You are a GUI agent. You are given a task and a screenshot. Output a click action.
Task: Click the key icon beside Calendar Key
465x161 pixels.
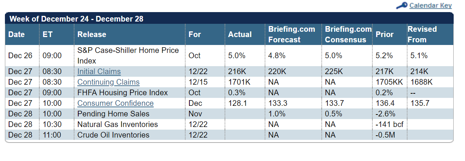pyautogui.click(x=401, y=5)
